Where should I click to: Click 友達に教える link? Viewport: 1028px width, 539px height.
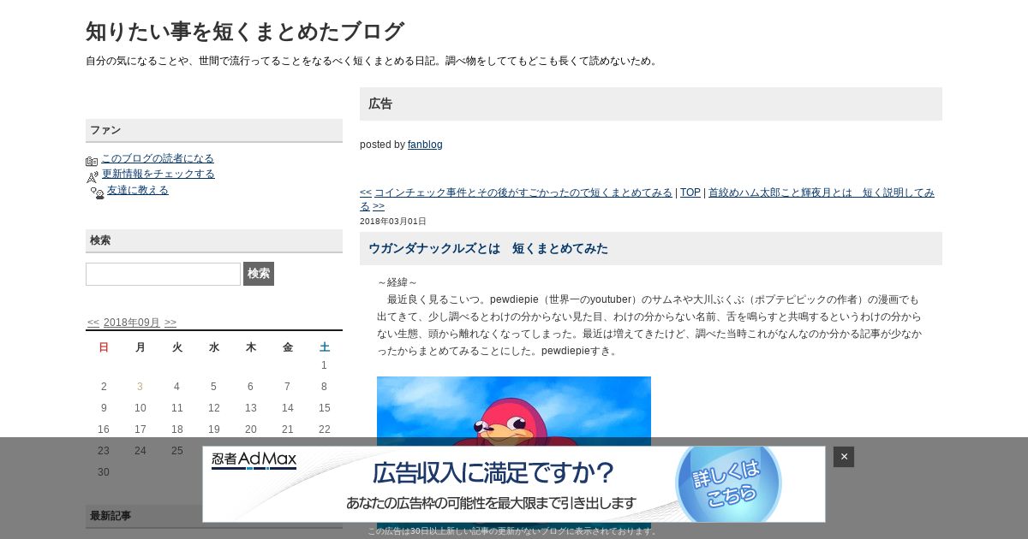click(138, 190)
